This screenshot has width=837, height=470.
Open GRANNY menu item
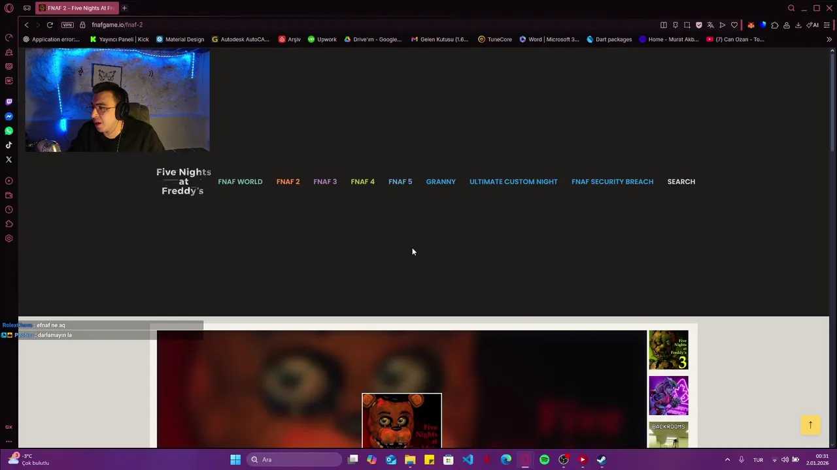(x=441, y=181)
